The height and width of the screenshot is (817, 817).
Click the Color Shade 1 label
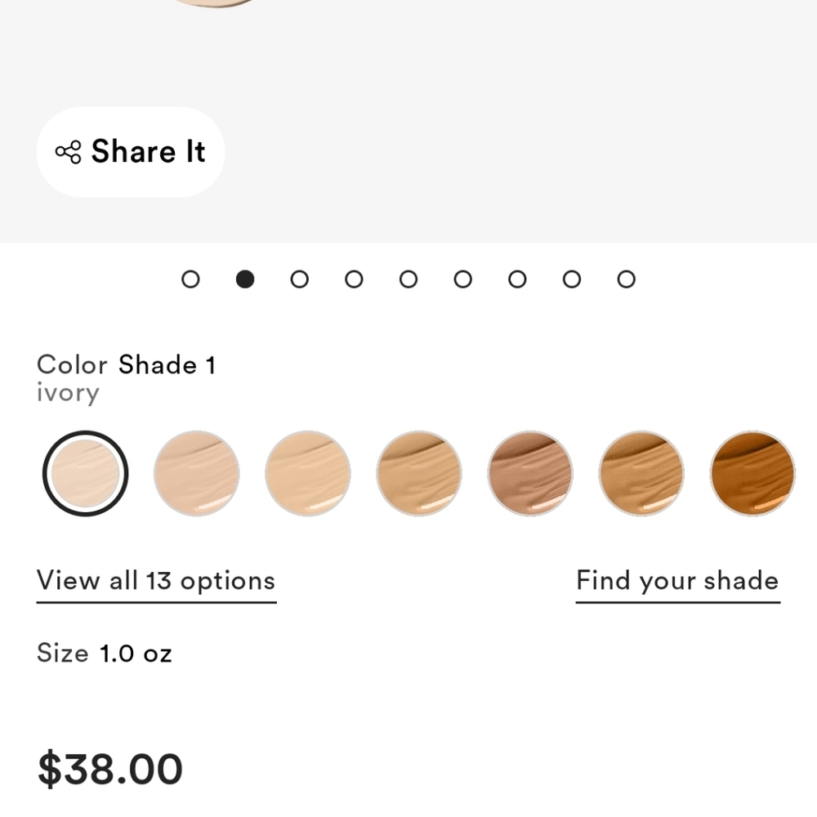coord(126,365)
